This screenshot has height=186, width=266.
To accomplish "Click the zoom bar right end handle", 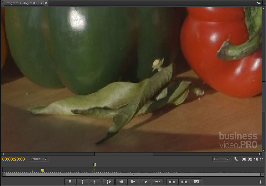I will pos(262,174).
